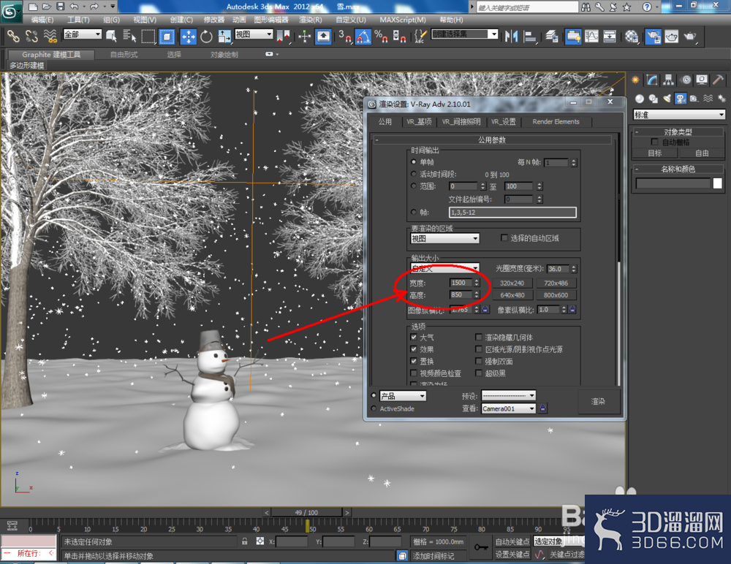Click the Align tool icon
731x564 pixels.
(529, 37)
